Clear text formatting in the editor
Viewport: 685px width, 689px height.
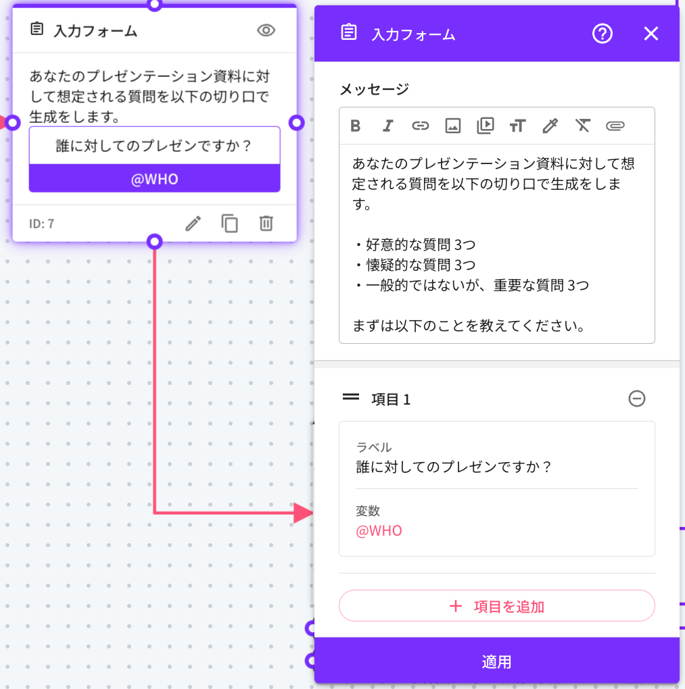tap(582, 126)
